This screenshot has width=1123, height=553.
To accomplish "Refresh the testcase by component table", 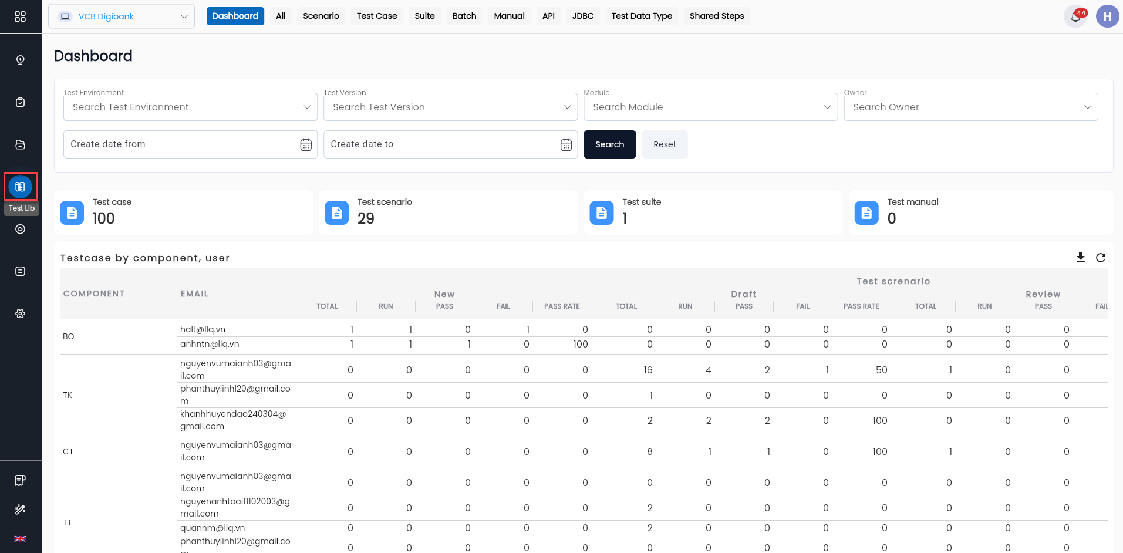I will click(x=1101, y=258).
